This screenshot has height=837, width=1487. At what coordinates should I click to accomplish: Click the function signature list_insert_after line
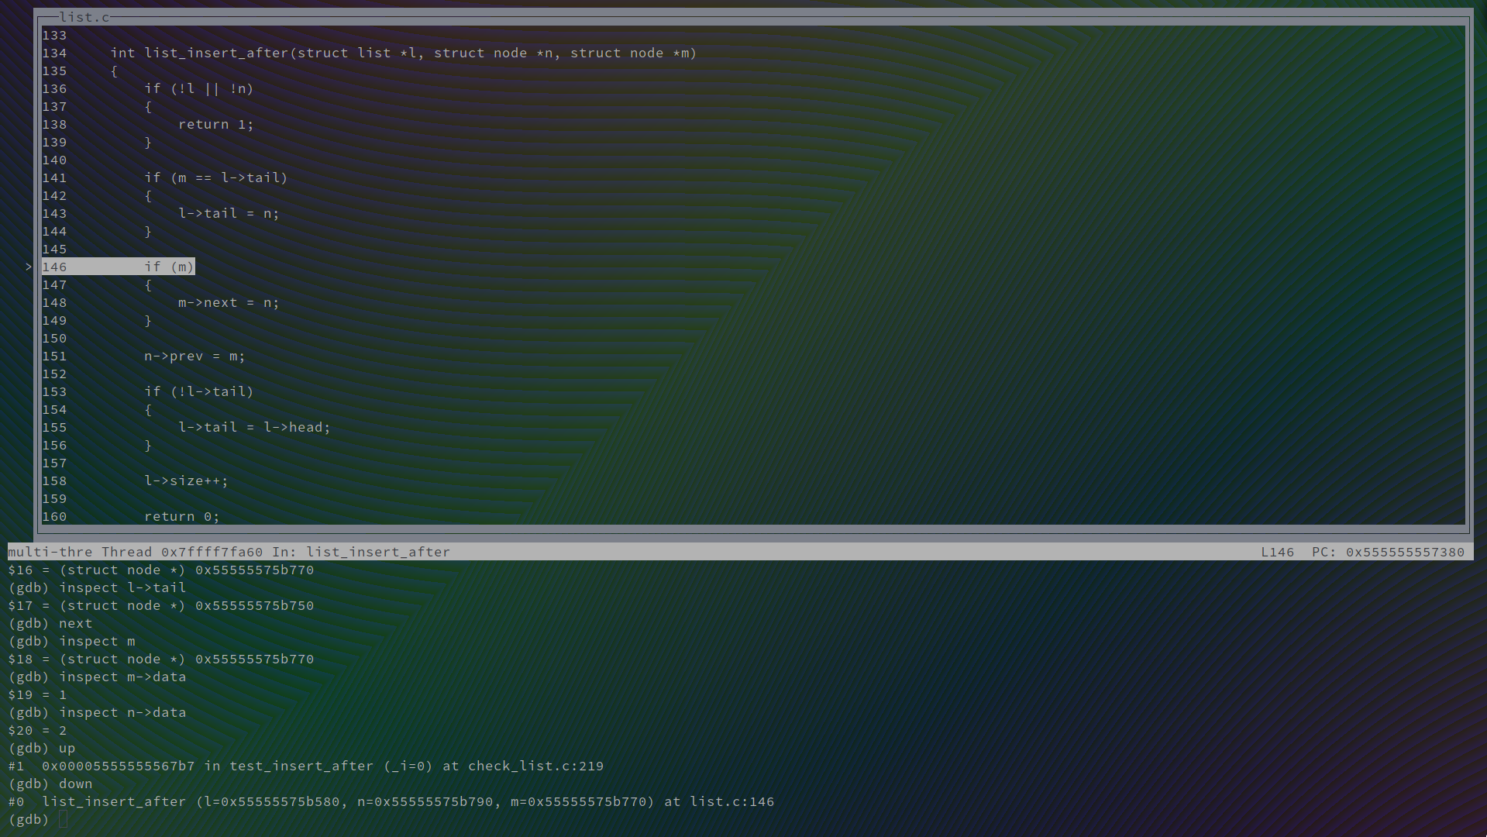point(403,53)
